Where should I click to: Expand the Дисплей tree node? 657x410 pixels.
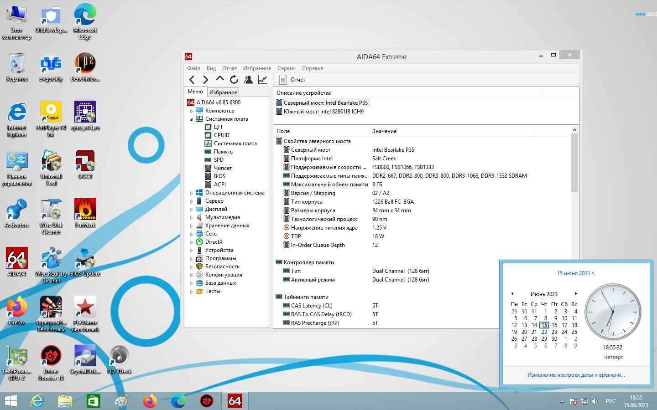pyautogui.click(x=191, y=209)
